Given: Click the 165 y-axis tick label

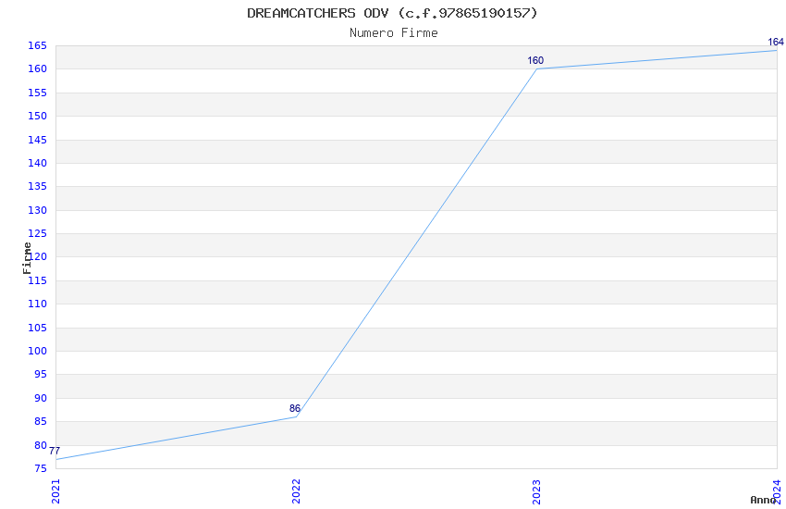Looking at the screenshot, I should (x=38, y=45).
